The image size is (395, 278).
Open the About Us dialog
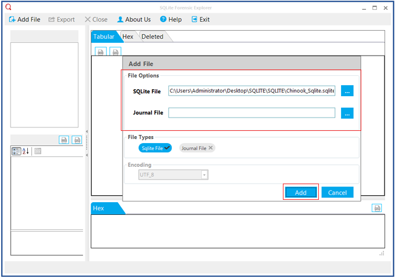click(x=134, y=19)
